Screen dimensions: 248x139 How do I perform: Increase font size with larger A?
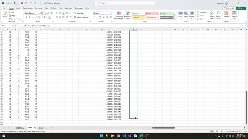tap(48, 13)
